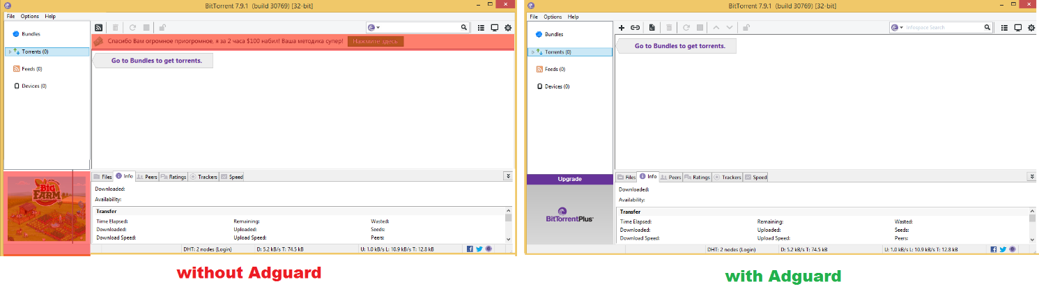Select Info tab in with-Adguard window

tap(648, 177)
